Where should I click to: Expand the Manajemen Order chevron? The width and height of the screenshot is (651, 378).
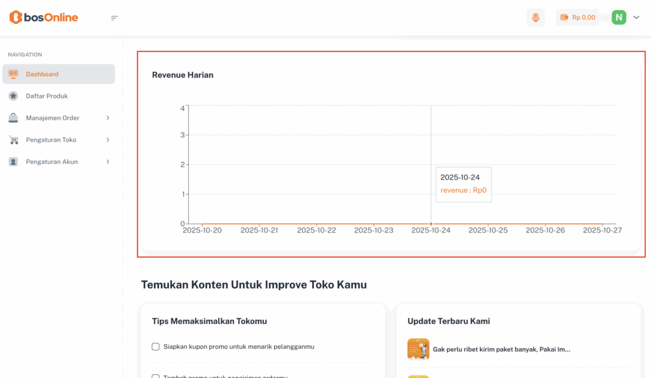click(x=108, y=118)
